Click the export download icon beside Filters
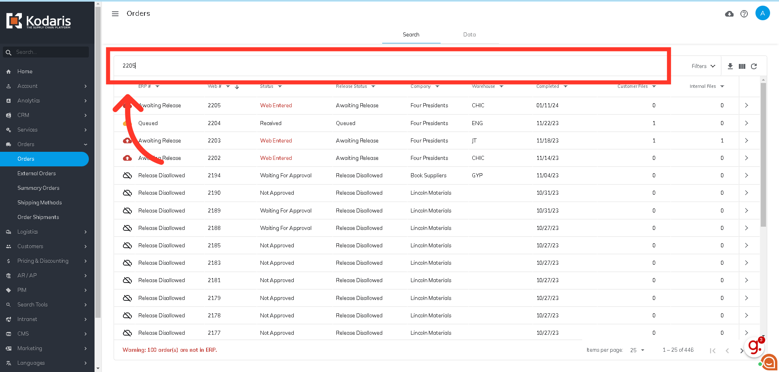 tap(730, 66)
